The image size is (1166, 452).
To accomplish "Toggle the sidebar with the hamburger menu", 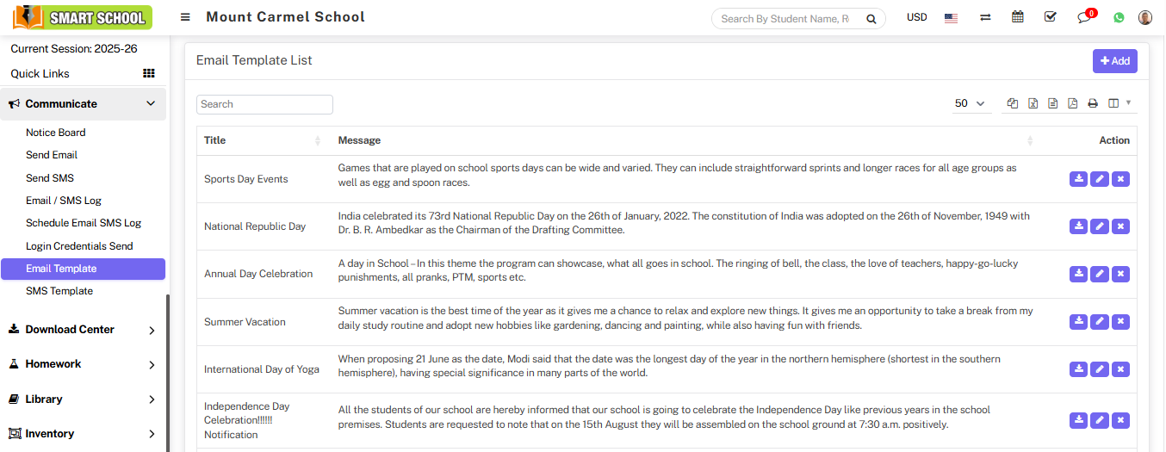I will click(185, 17).
